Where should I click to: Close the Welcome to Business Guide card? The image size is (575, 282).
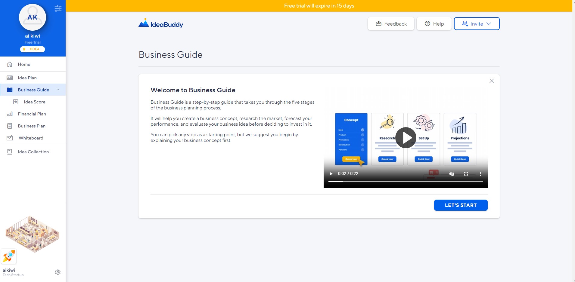point(492,81)
